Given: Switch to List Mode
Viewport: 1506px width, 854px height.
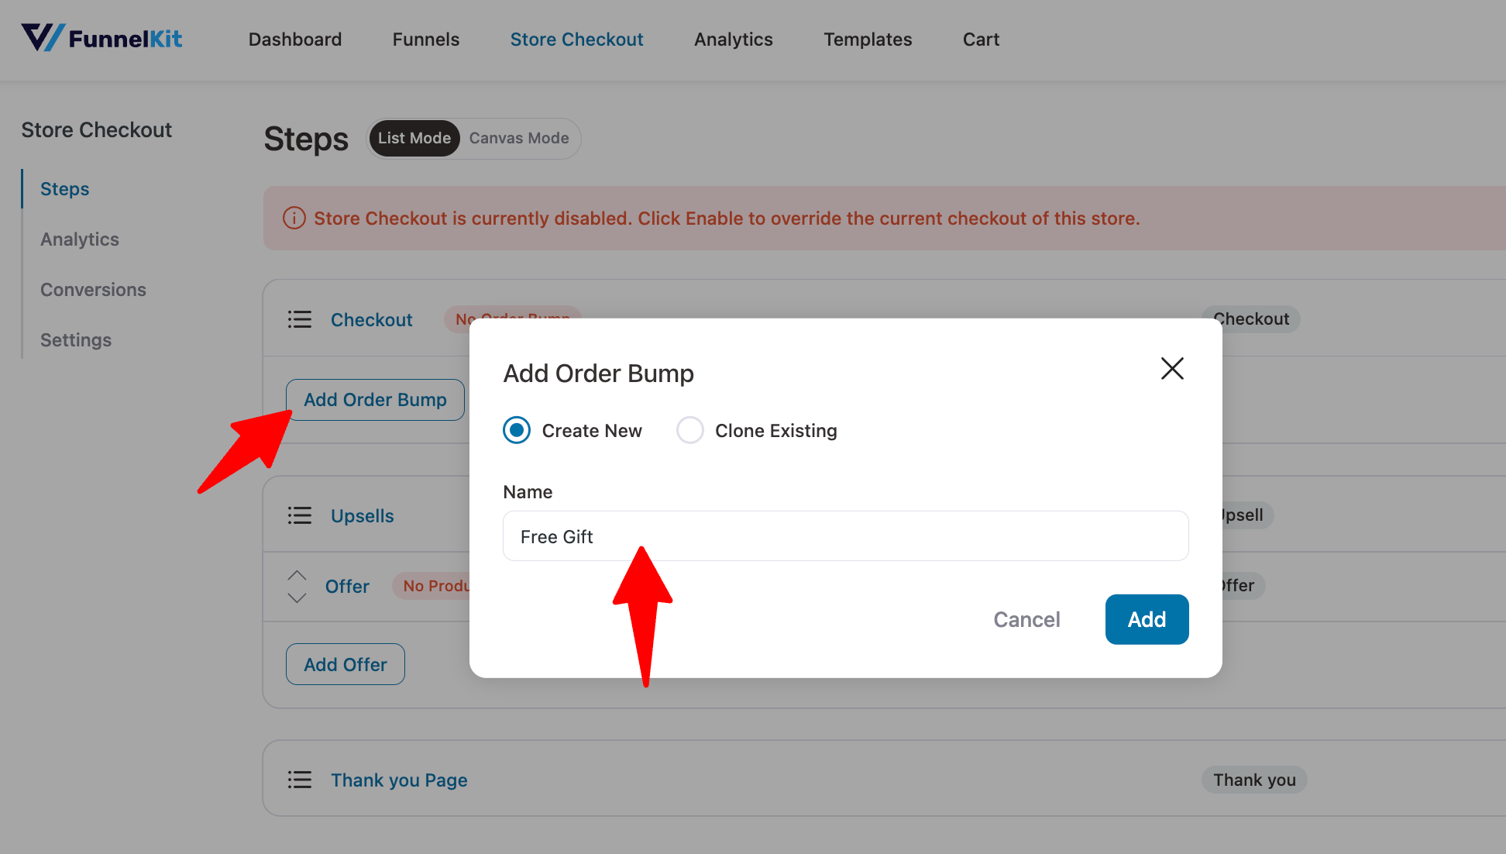Looking at the screenshot, I should point(414,138).
